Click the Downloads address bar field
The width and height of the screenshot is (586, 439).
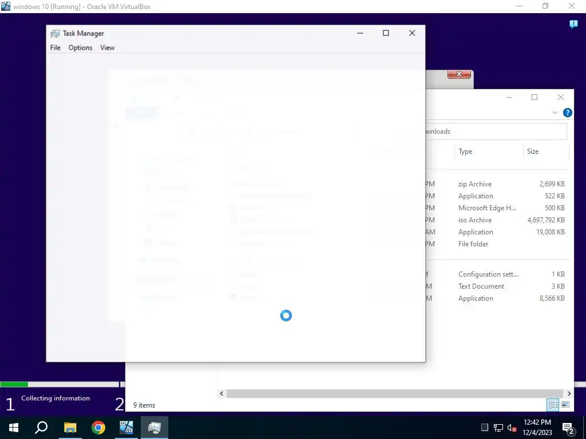pos(496,131)
